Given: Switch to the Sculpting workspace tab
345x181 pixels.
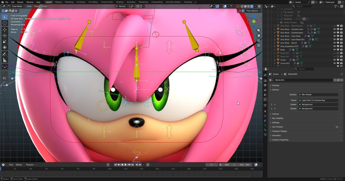Looking at the screenshot, I should coord(81,2).
